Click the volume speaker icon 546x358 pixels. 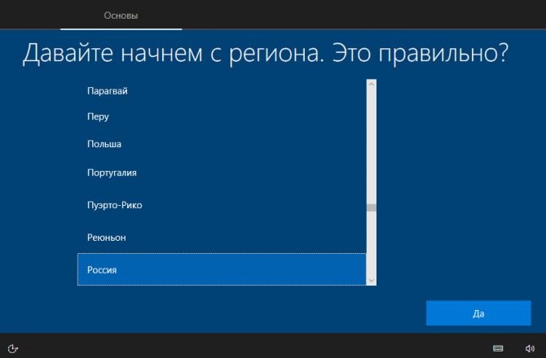[x=530, y=348]
